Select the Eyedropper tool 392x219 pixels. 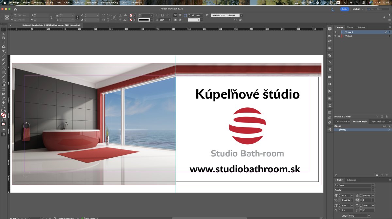click(4, 98)
